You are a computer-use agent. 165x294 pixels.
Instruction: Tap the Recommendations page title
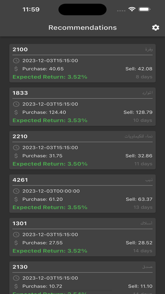tap(82, 27)
